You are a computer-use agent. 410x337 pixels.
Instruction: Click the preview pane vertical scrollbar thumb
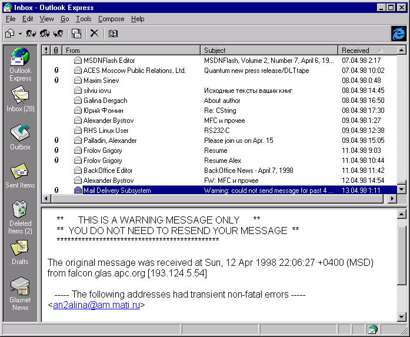[x=401, y=255]
